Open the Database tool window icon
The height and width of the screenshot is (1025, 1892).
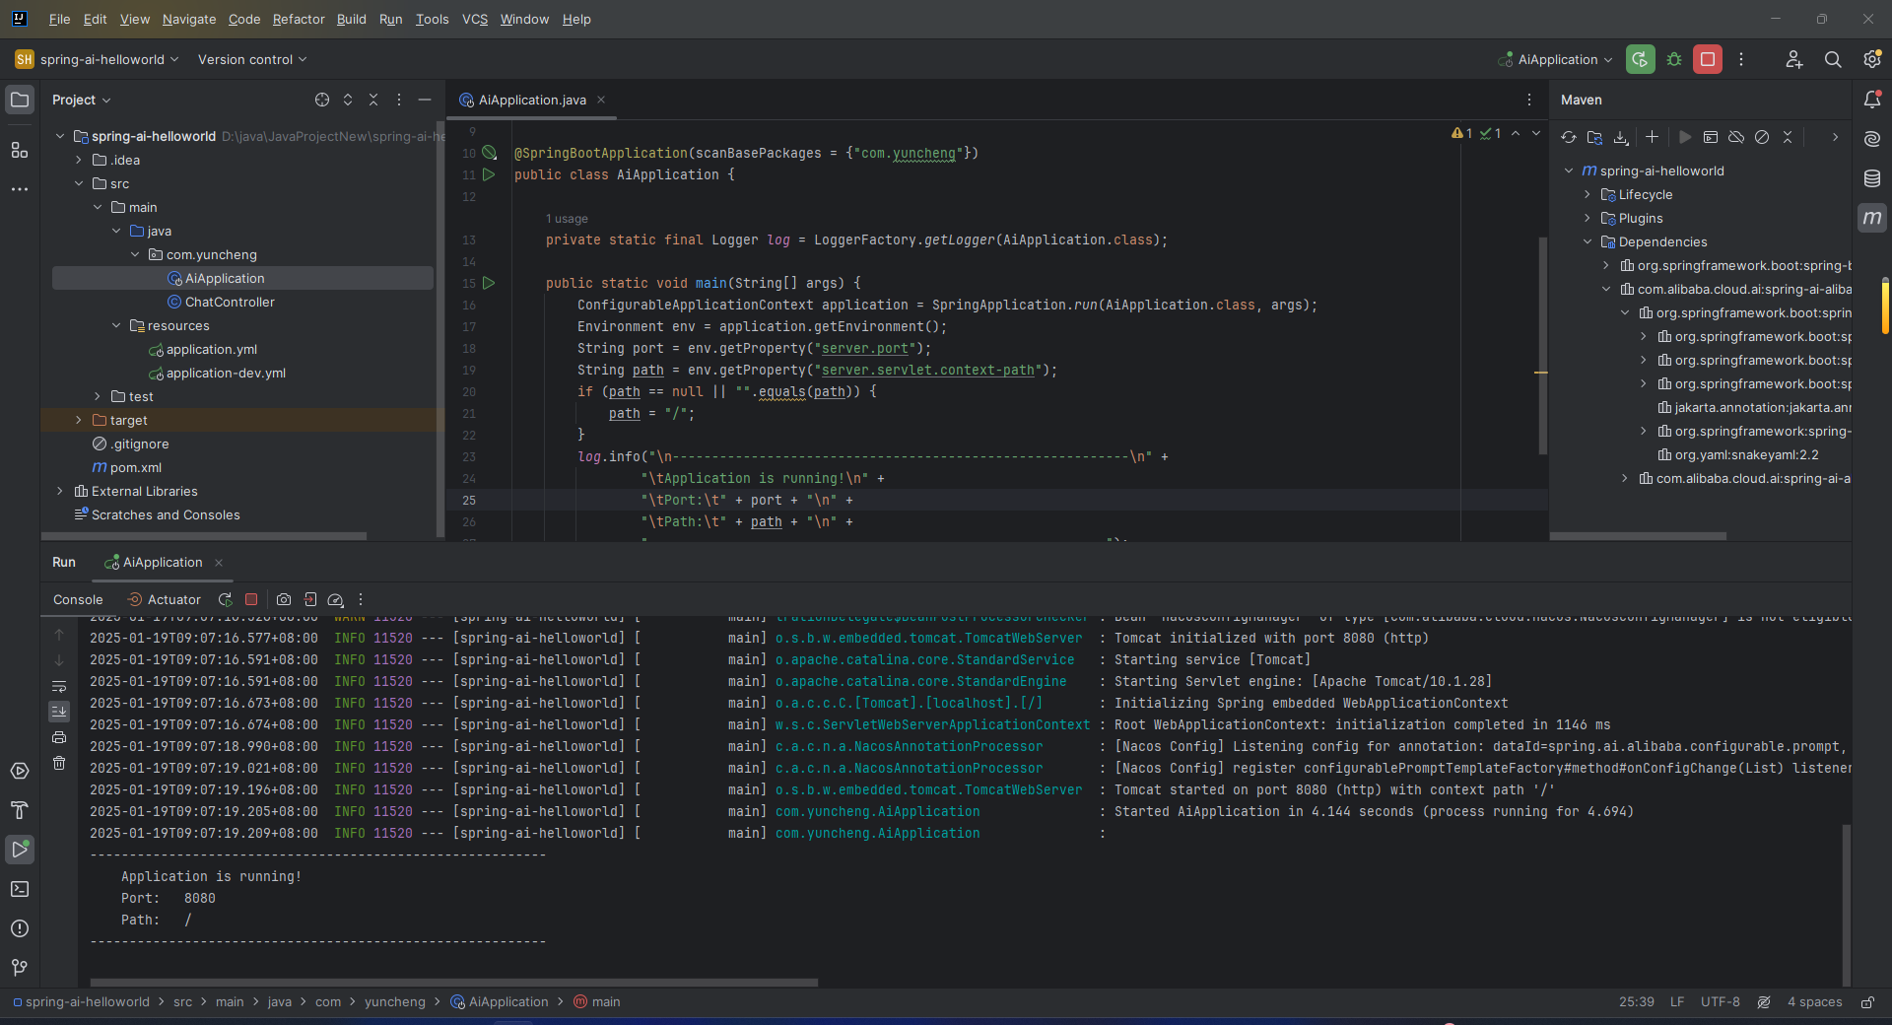[x=1872, y=178]
